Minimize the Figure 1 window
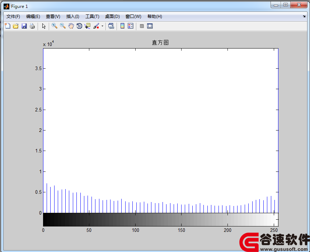The height and width of the screenshot is (252, 310). pos(276,5)
